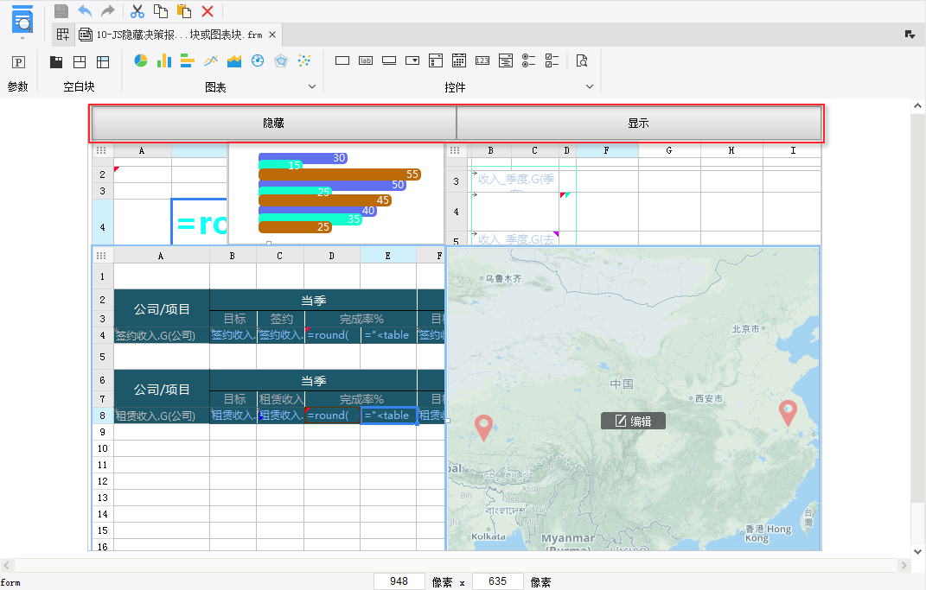
Task: Insert a bar chart from chart toolbar
Action: 163,60
